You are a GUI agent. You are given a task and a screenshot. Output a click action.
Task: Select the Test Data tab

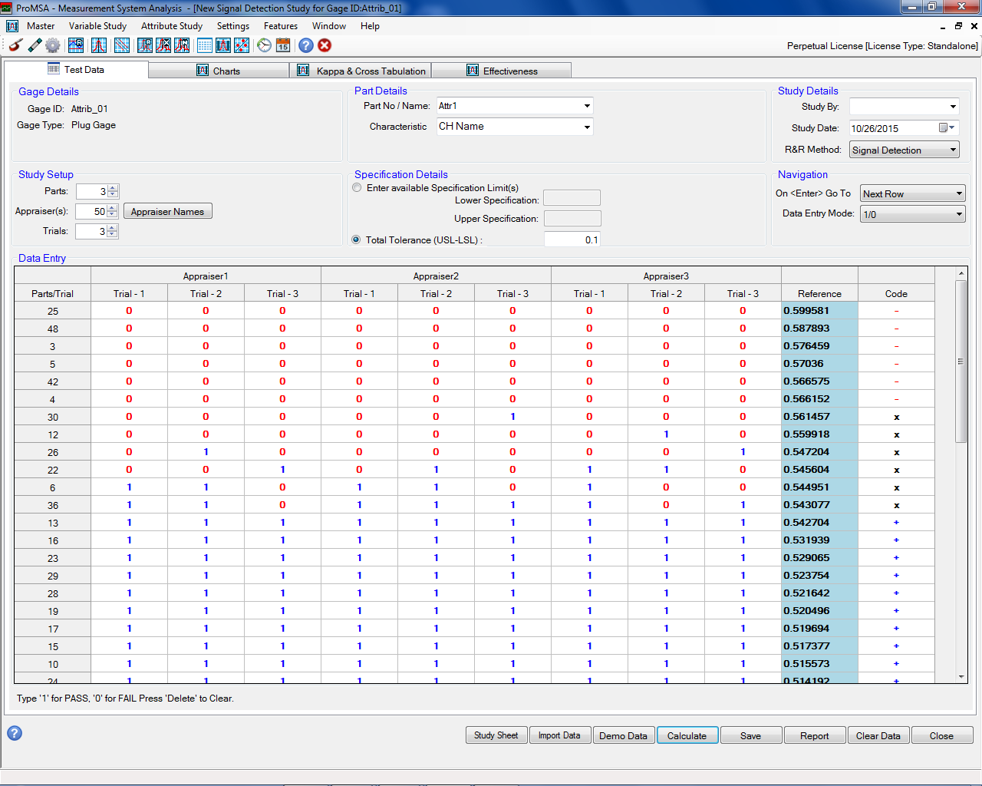(x=76, y=69)
